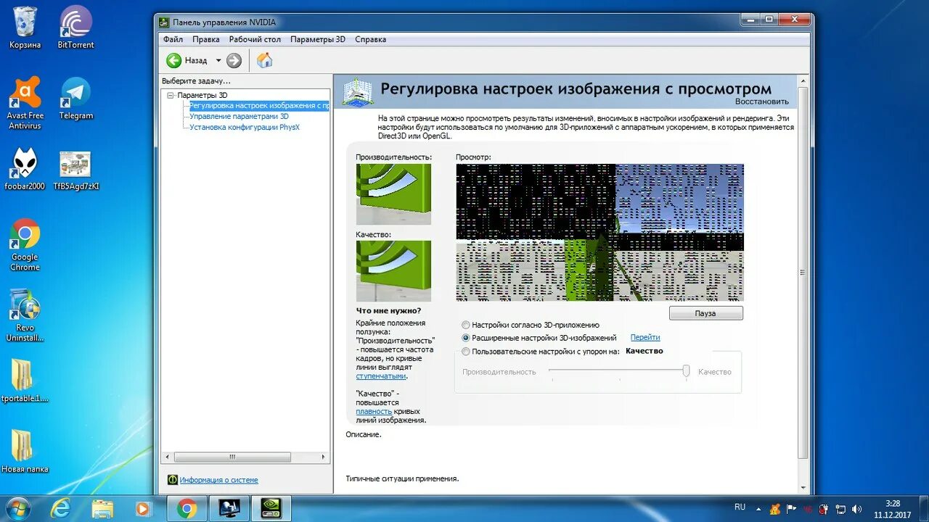Viewport: 929px width, 522px height.
Task: Click the плавность hyperlink
Action: 374,411
